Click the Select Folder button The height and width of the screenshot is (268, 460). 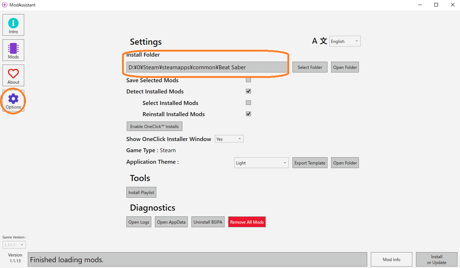pyautogui.click(x=310, y=67)
